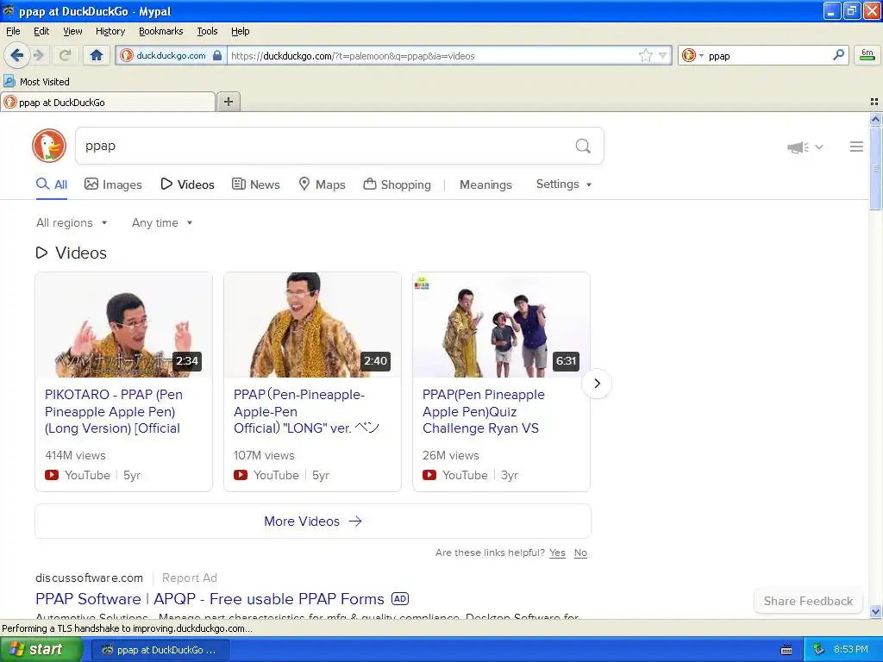Click the system tray network icon

[819, 650]
